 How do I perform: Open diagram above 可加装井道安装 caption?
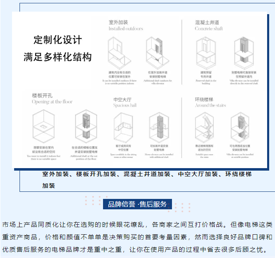click(159, 128)
